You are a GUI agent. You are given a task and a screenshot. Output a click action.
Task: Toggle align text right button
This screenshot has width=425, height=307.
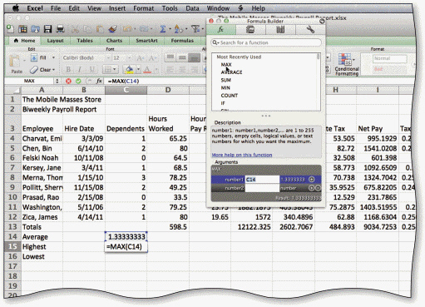point(194,69)
